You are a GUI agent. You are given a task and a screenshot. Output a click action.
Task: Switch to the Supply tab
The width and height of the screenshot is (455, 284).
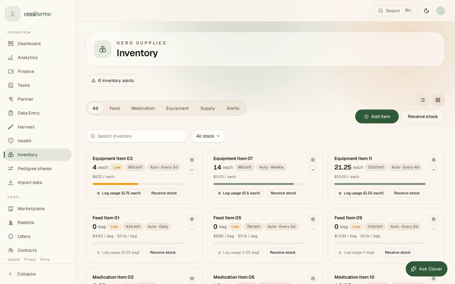[x=208, y=108]
